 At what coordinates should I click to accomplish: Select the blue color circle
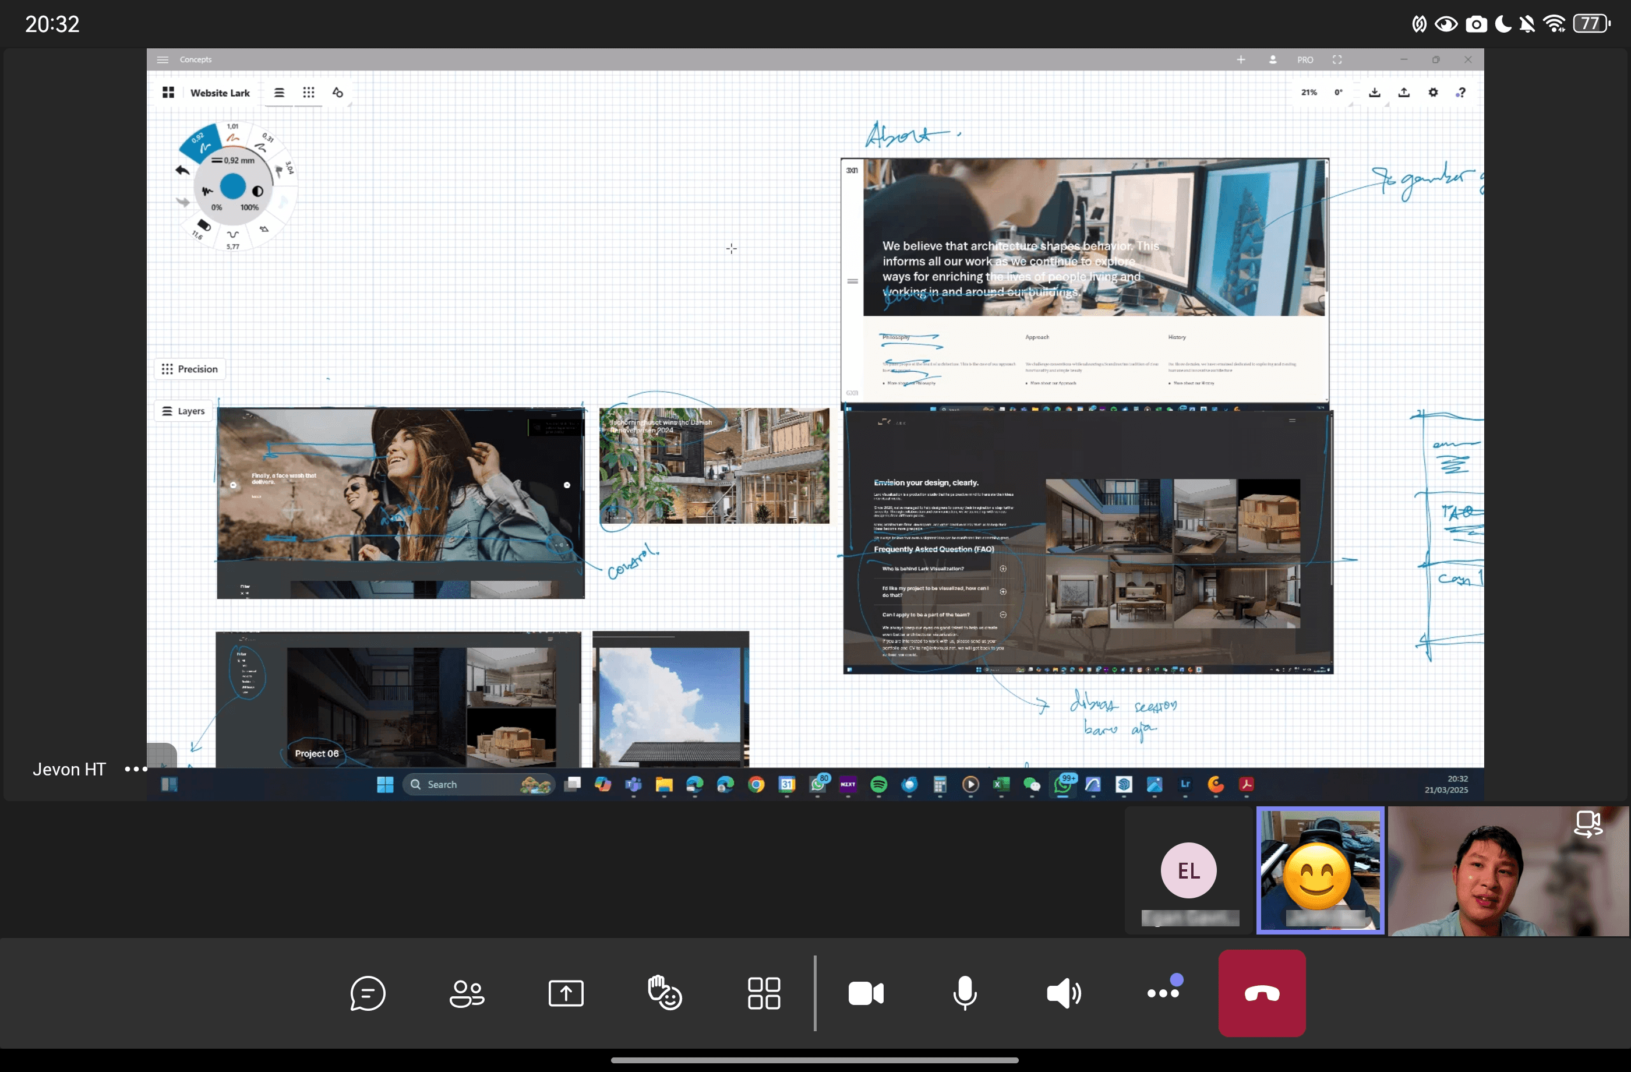point(233,186)
